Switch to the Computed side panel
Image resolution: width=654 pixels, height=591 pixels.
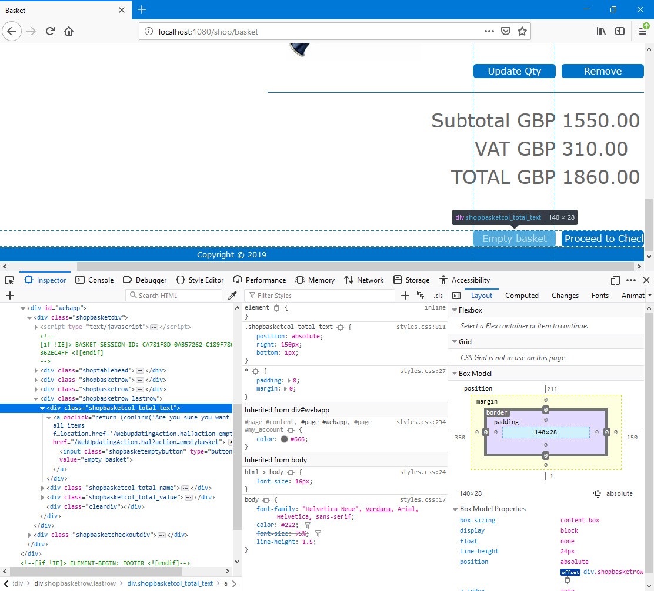pyautogui.click(x=522, y=295)
